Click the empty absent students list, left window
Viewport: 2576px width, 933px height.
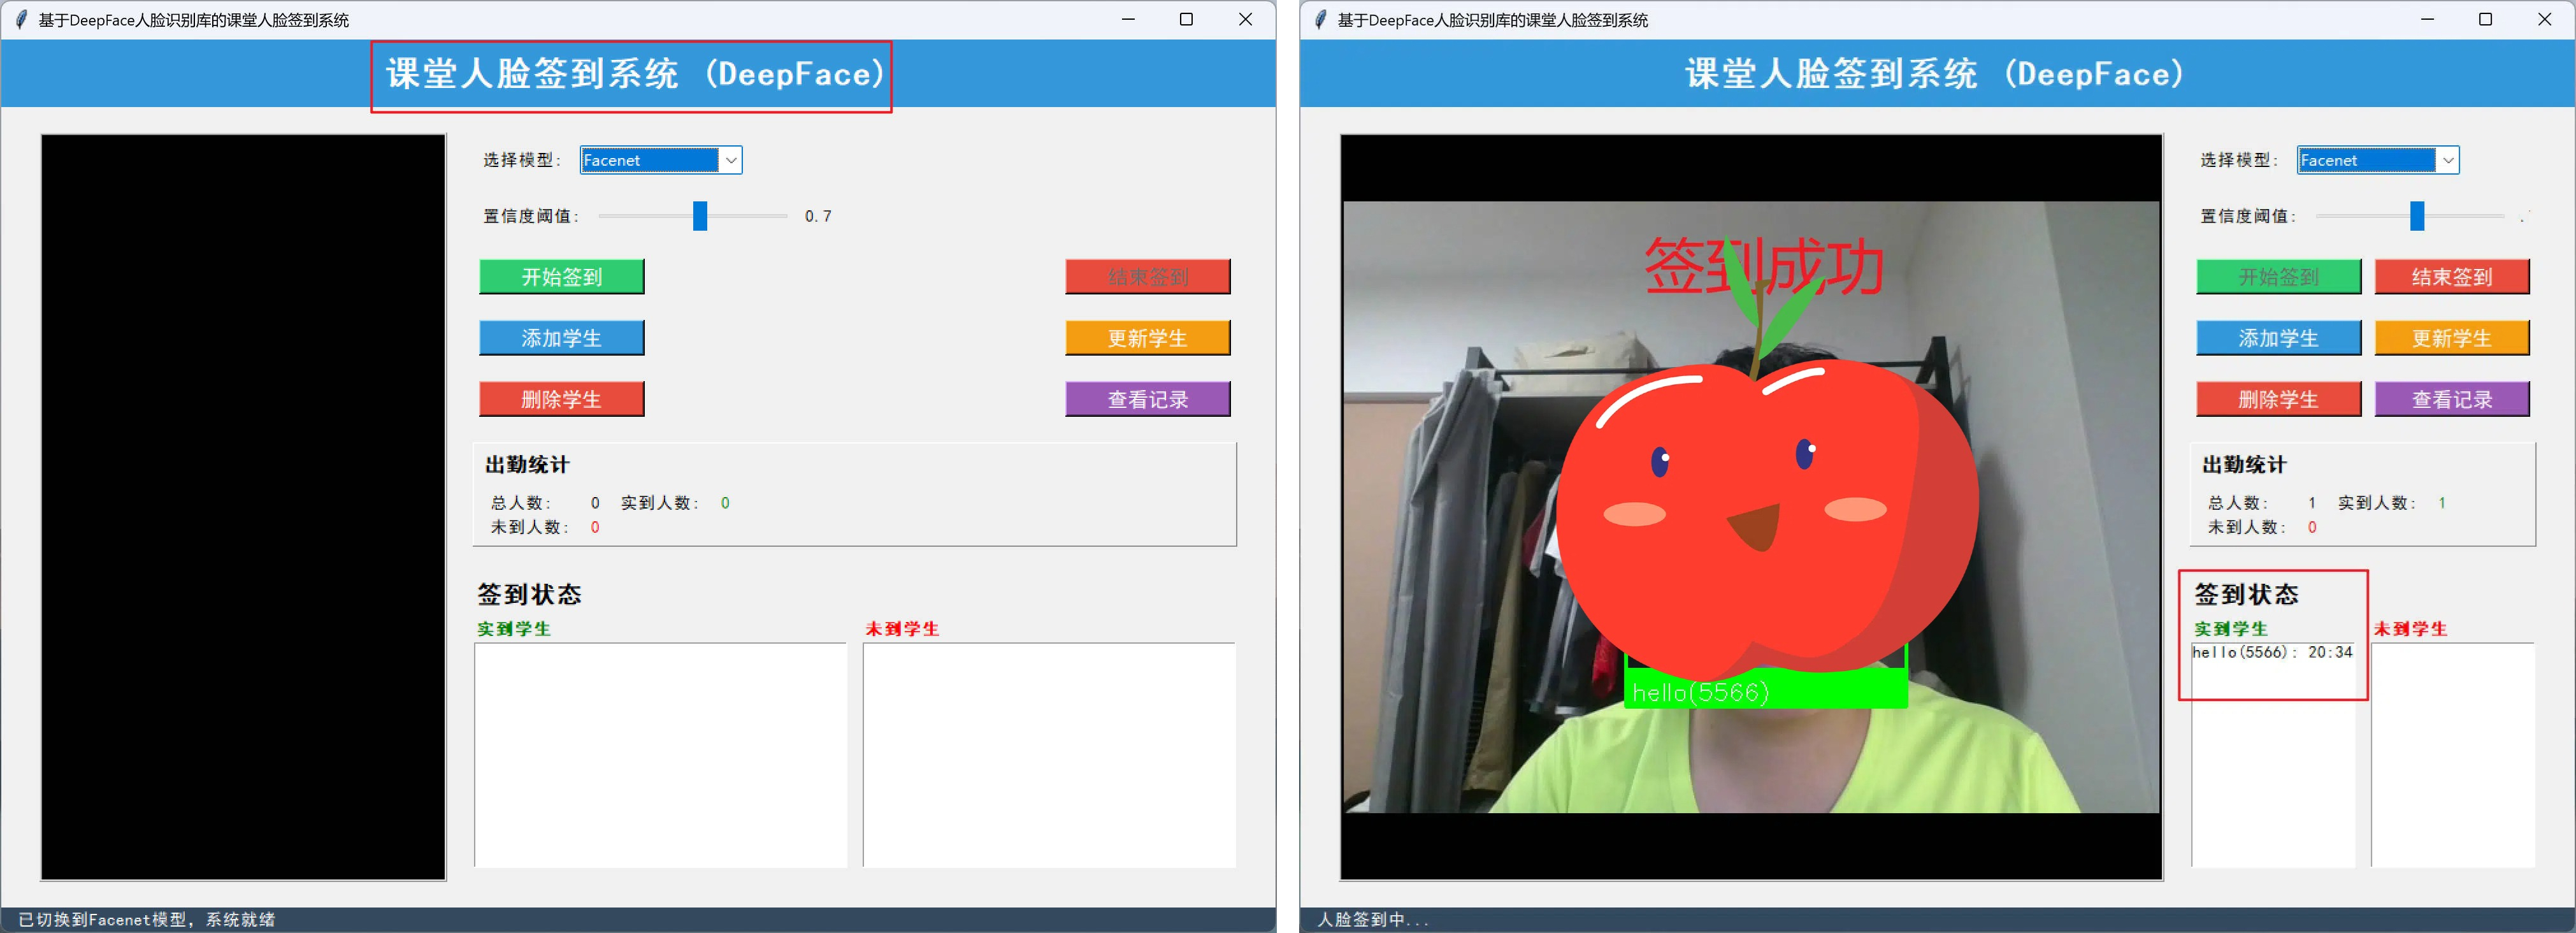[x=1048, y=754]
